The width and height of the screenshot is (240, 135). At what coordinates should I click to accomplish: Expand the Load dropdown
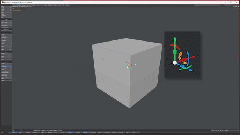(x=6, y=8)
